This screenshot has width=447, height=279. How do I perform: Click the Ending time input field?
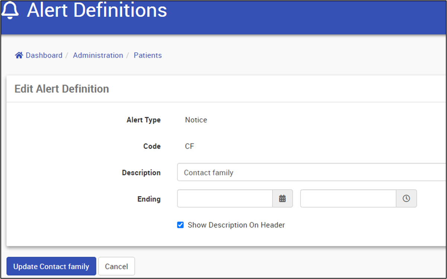click(x=348, y=198)
